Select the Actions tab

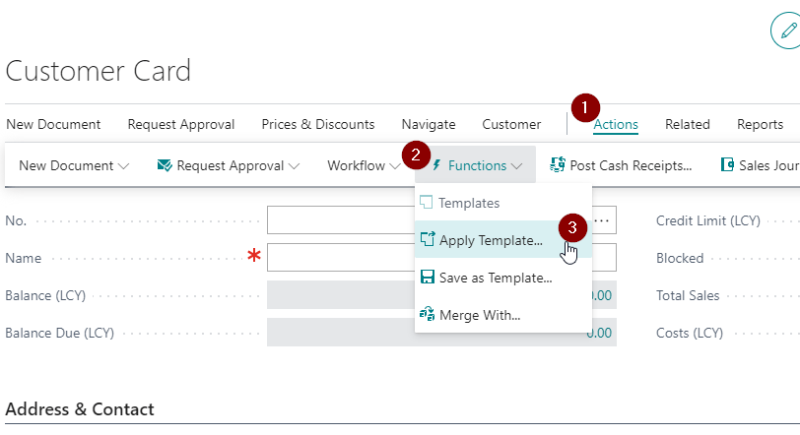pyautogui.click(x=616, y=124)
